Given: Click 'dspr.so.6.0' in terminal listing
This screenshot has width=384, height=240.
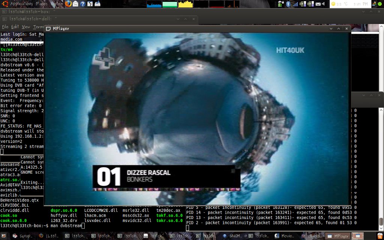Looking at the screenshot, I should (64, 210).
